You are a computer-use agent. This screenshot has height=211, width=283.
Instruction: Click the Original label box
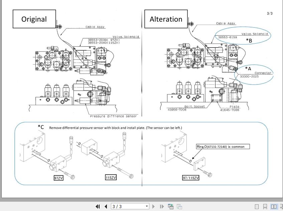34,19
